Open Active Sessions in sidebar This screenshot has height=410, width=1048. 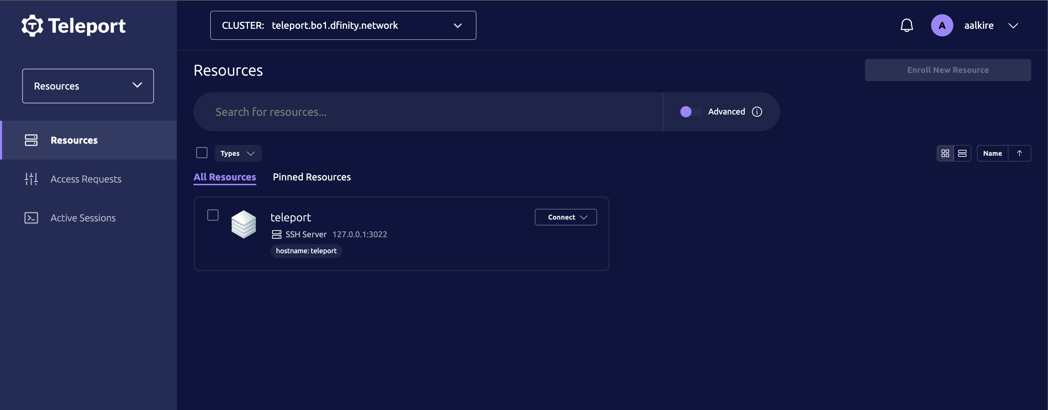pyautogui.click(x=88, y=217)
